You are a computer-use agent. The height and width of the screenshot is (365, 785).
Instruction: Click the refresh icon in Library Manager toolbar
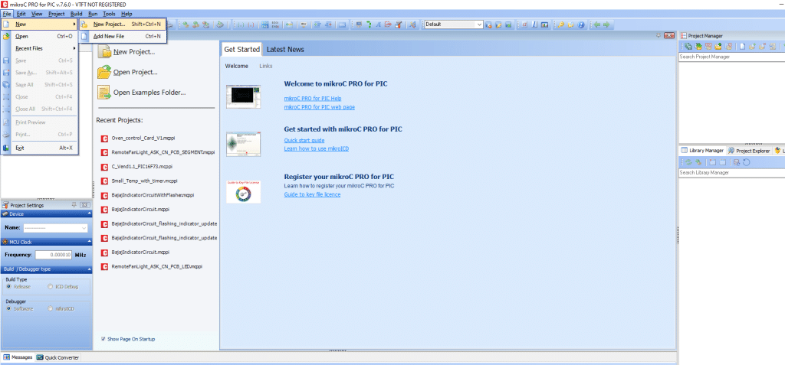(x=688, y=162)
